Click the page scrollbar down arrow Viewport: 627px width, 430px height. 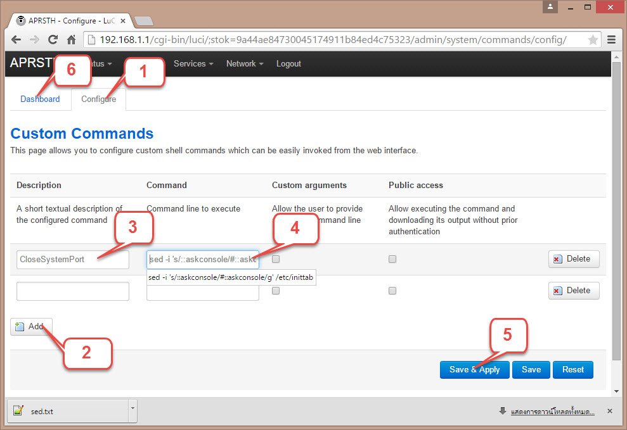click(617, 391)
